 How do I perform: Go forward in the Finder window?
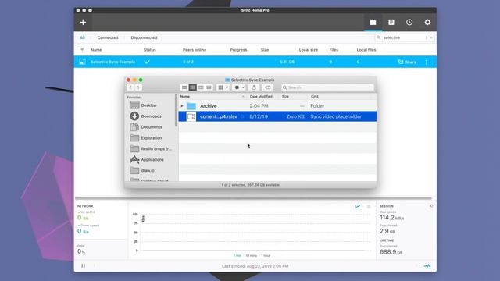(x=138, y=87)
